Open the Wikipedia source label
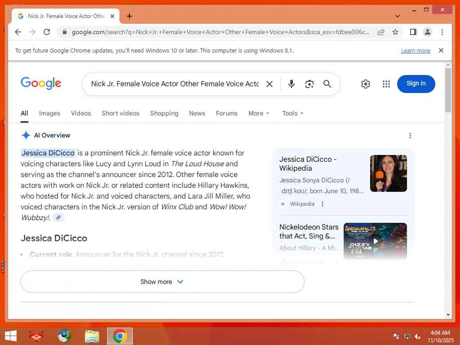460x345 pixels. click(x=302, y=204)
